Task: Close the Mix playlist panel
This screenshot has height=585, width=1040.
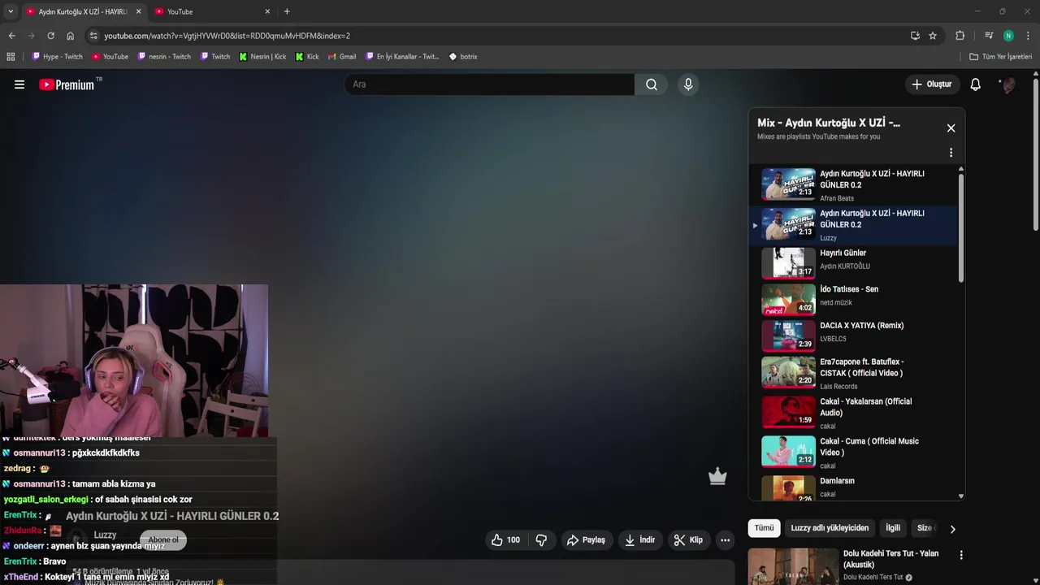Action: tap(951, 128)
